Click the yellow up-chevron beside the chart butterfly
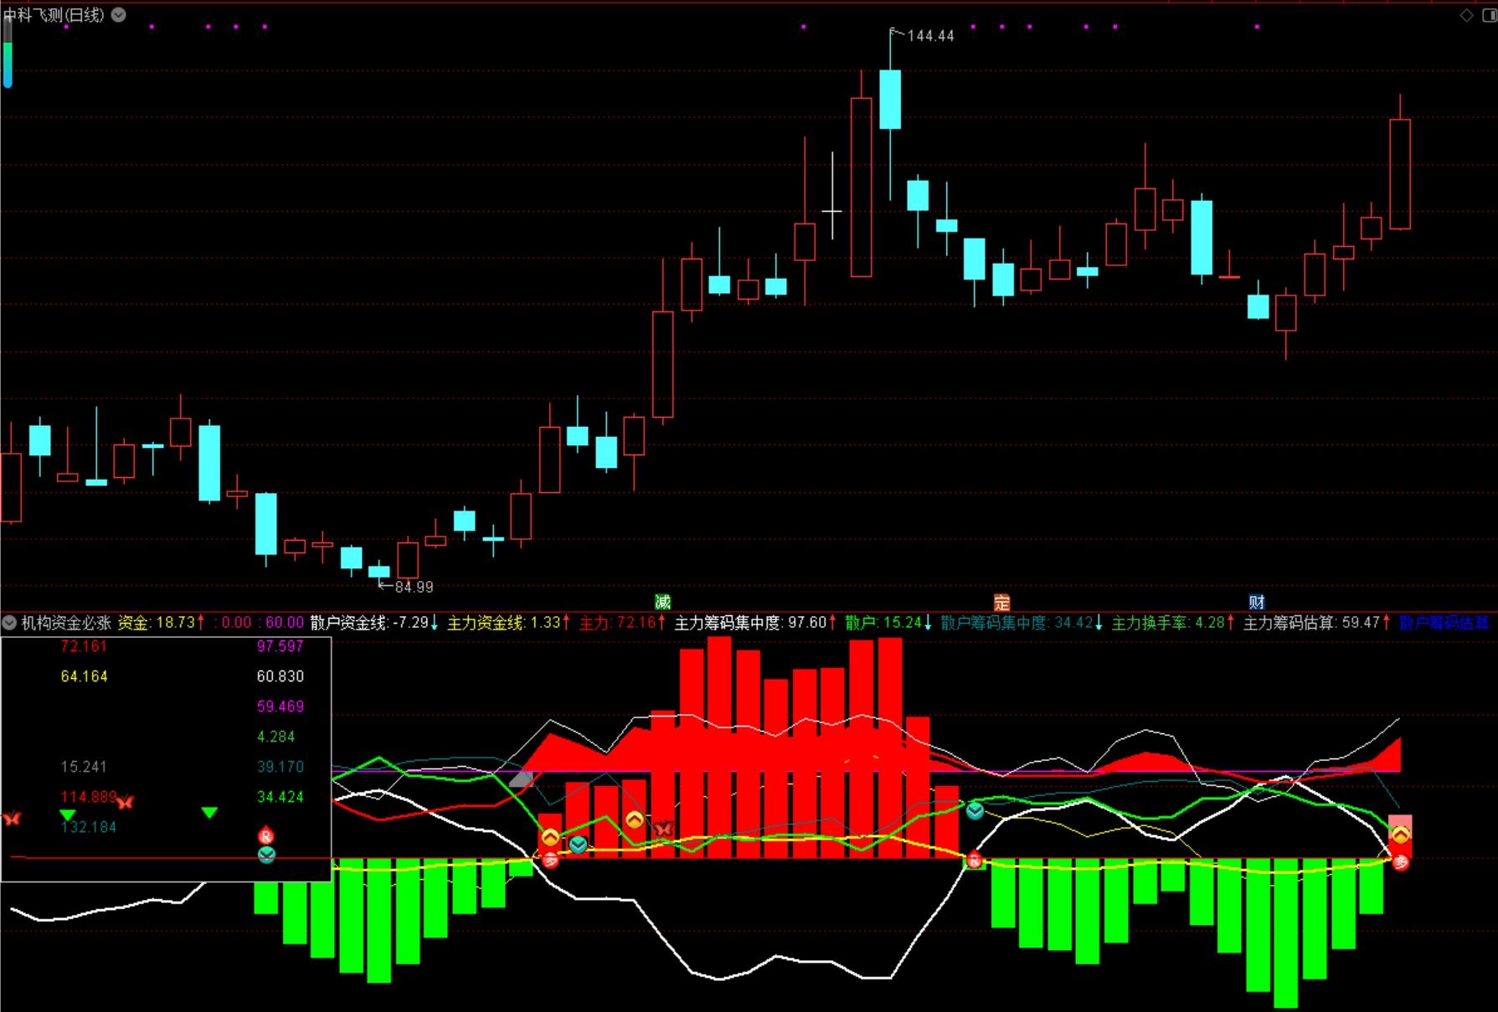Screen dimensions: 1498x1012 pos(635,820)
